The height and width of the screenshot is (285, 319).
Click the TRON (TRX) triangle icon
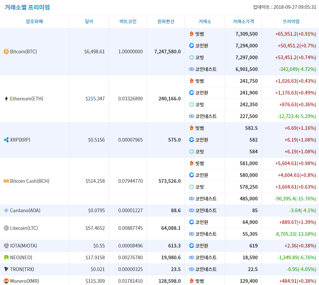coord(6,269)
